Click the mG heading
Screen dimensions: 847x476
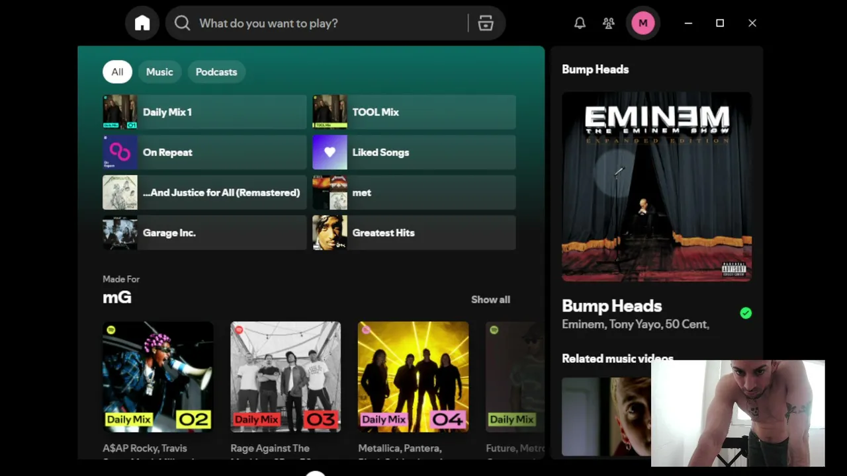click(x=117, y=297)
